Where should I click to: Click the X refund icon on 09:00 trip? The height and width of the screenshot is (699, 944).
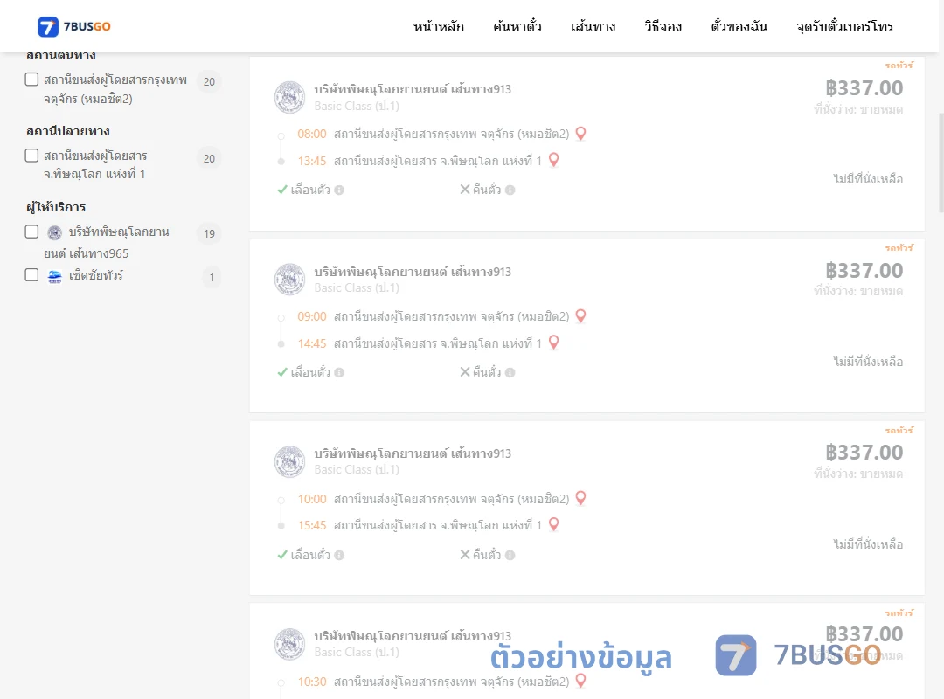click(465, 372)
